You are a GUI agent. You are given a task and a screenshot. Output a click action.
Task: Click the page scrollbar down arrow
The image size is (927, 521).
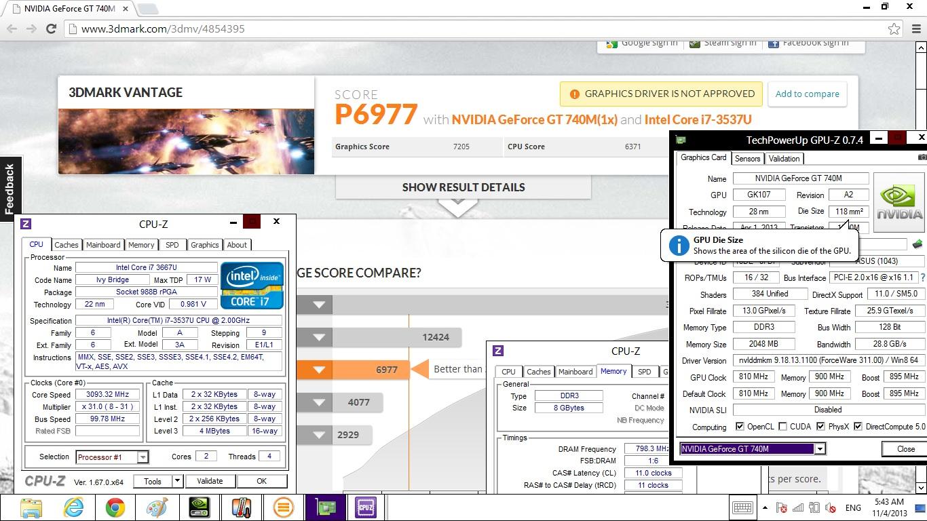tap(921, 487)
